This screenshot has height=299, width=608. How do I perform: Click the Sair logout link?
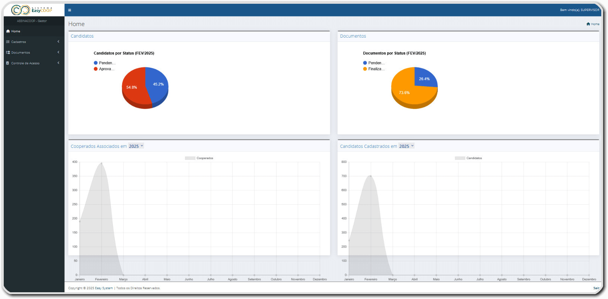[x=596, y=288]
